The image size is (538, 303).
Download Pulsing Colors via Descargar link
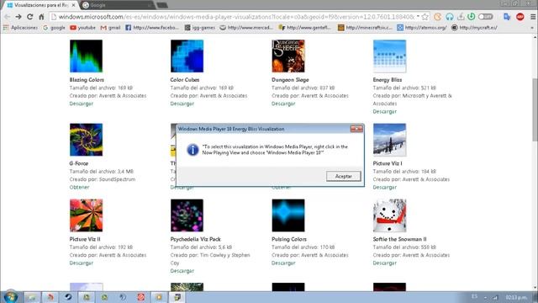pos(283,263)
